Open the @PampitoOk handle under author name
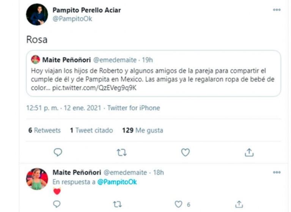Image resolution: width=291 pixels, height=212 pixels. click(72, 19)
